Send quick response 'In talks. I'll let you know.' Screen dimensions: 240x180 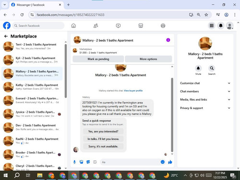coord(103,139)
